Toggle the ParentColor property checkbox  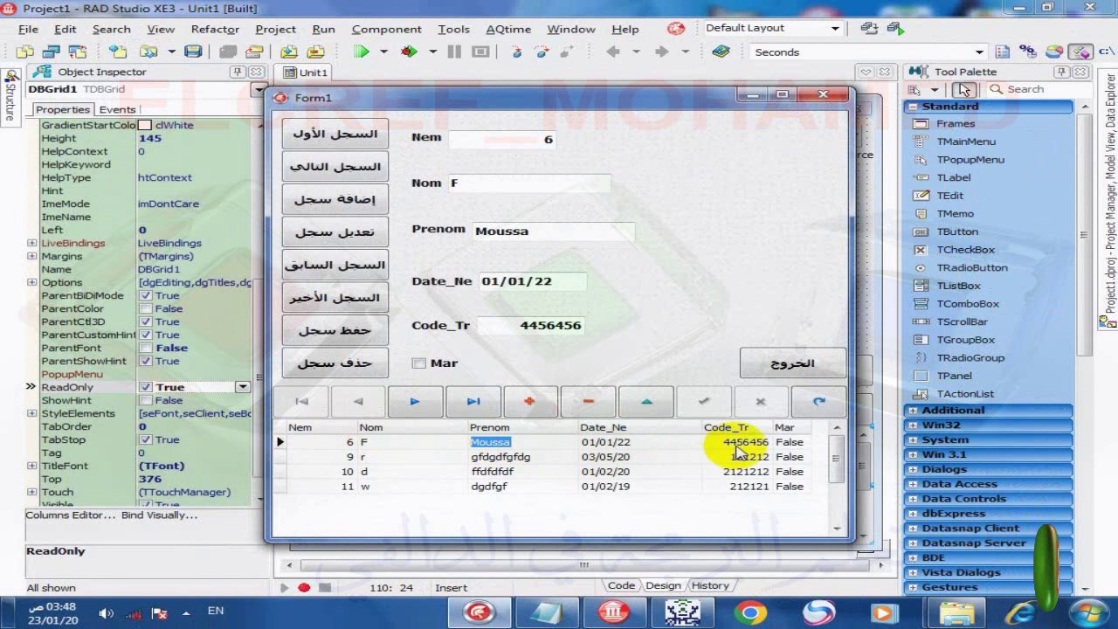pos(146,308)
